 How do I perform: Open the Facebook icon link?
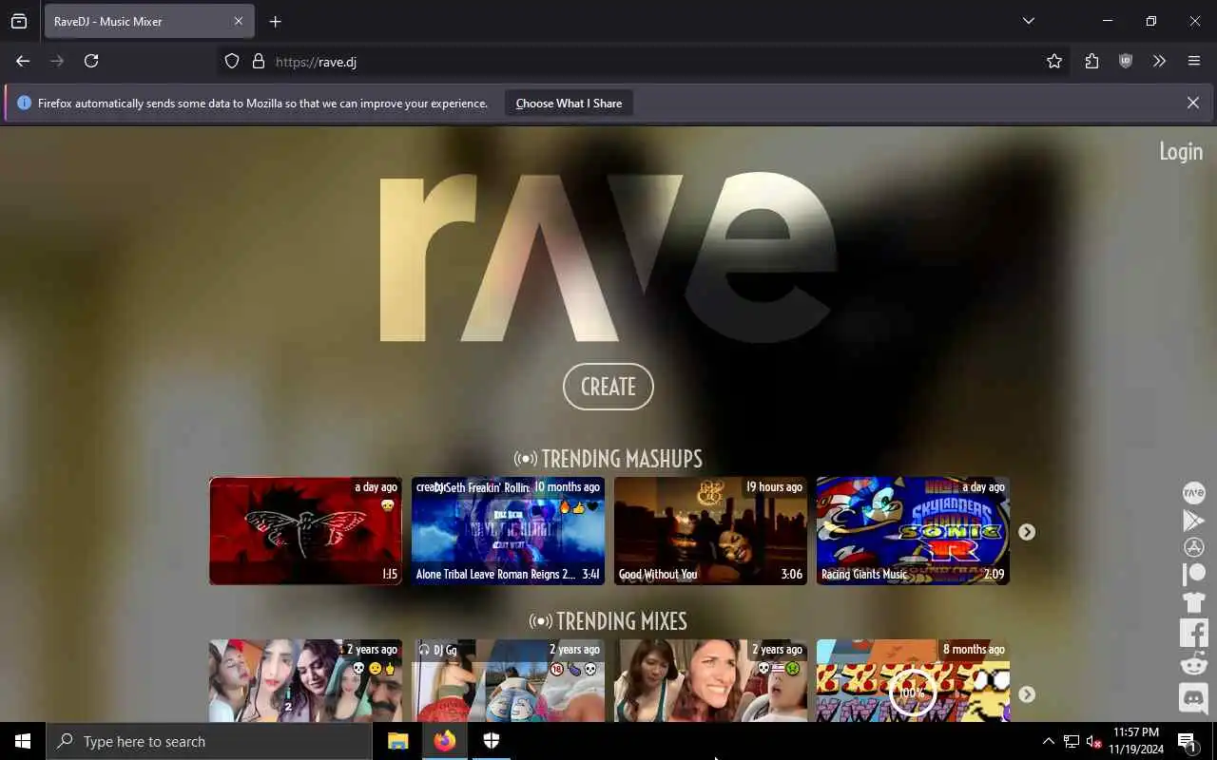pos(1193,632)
